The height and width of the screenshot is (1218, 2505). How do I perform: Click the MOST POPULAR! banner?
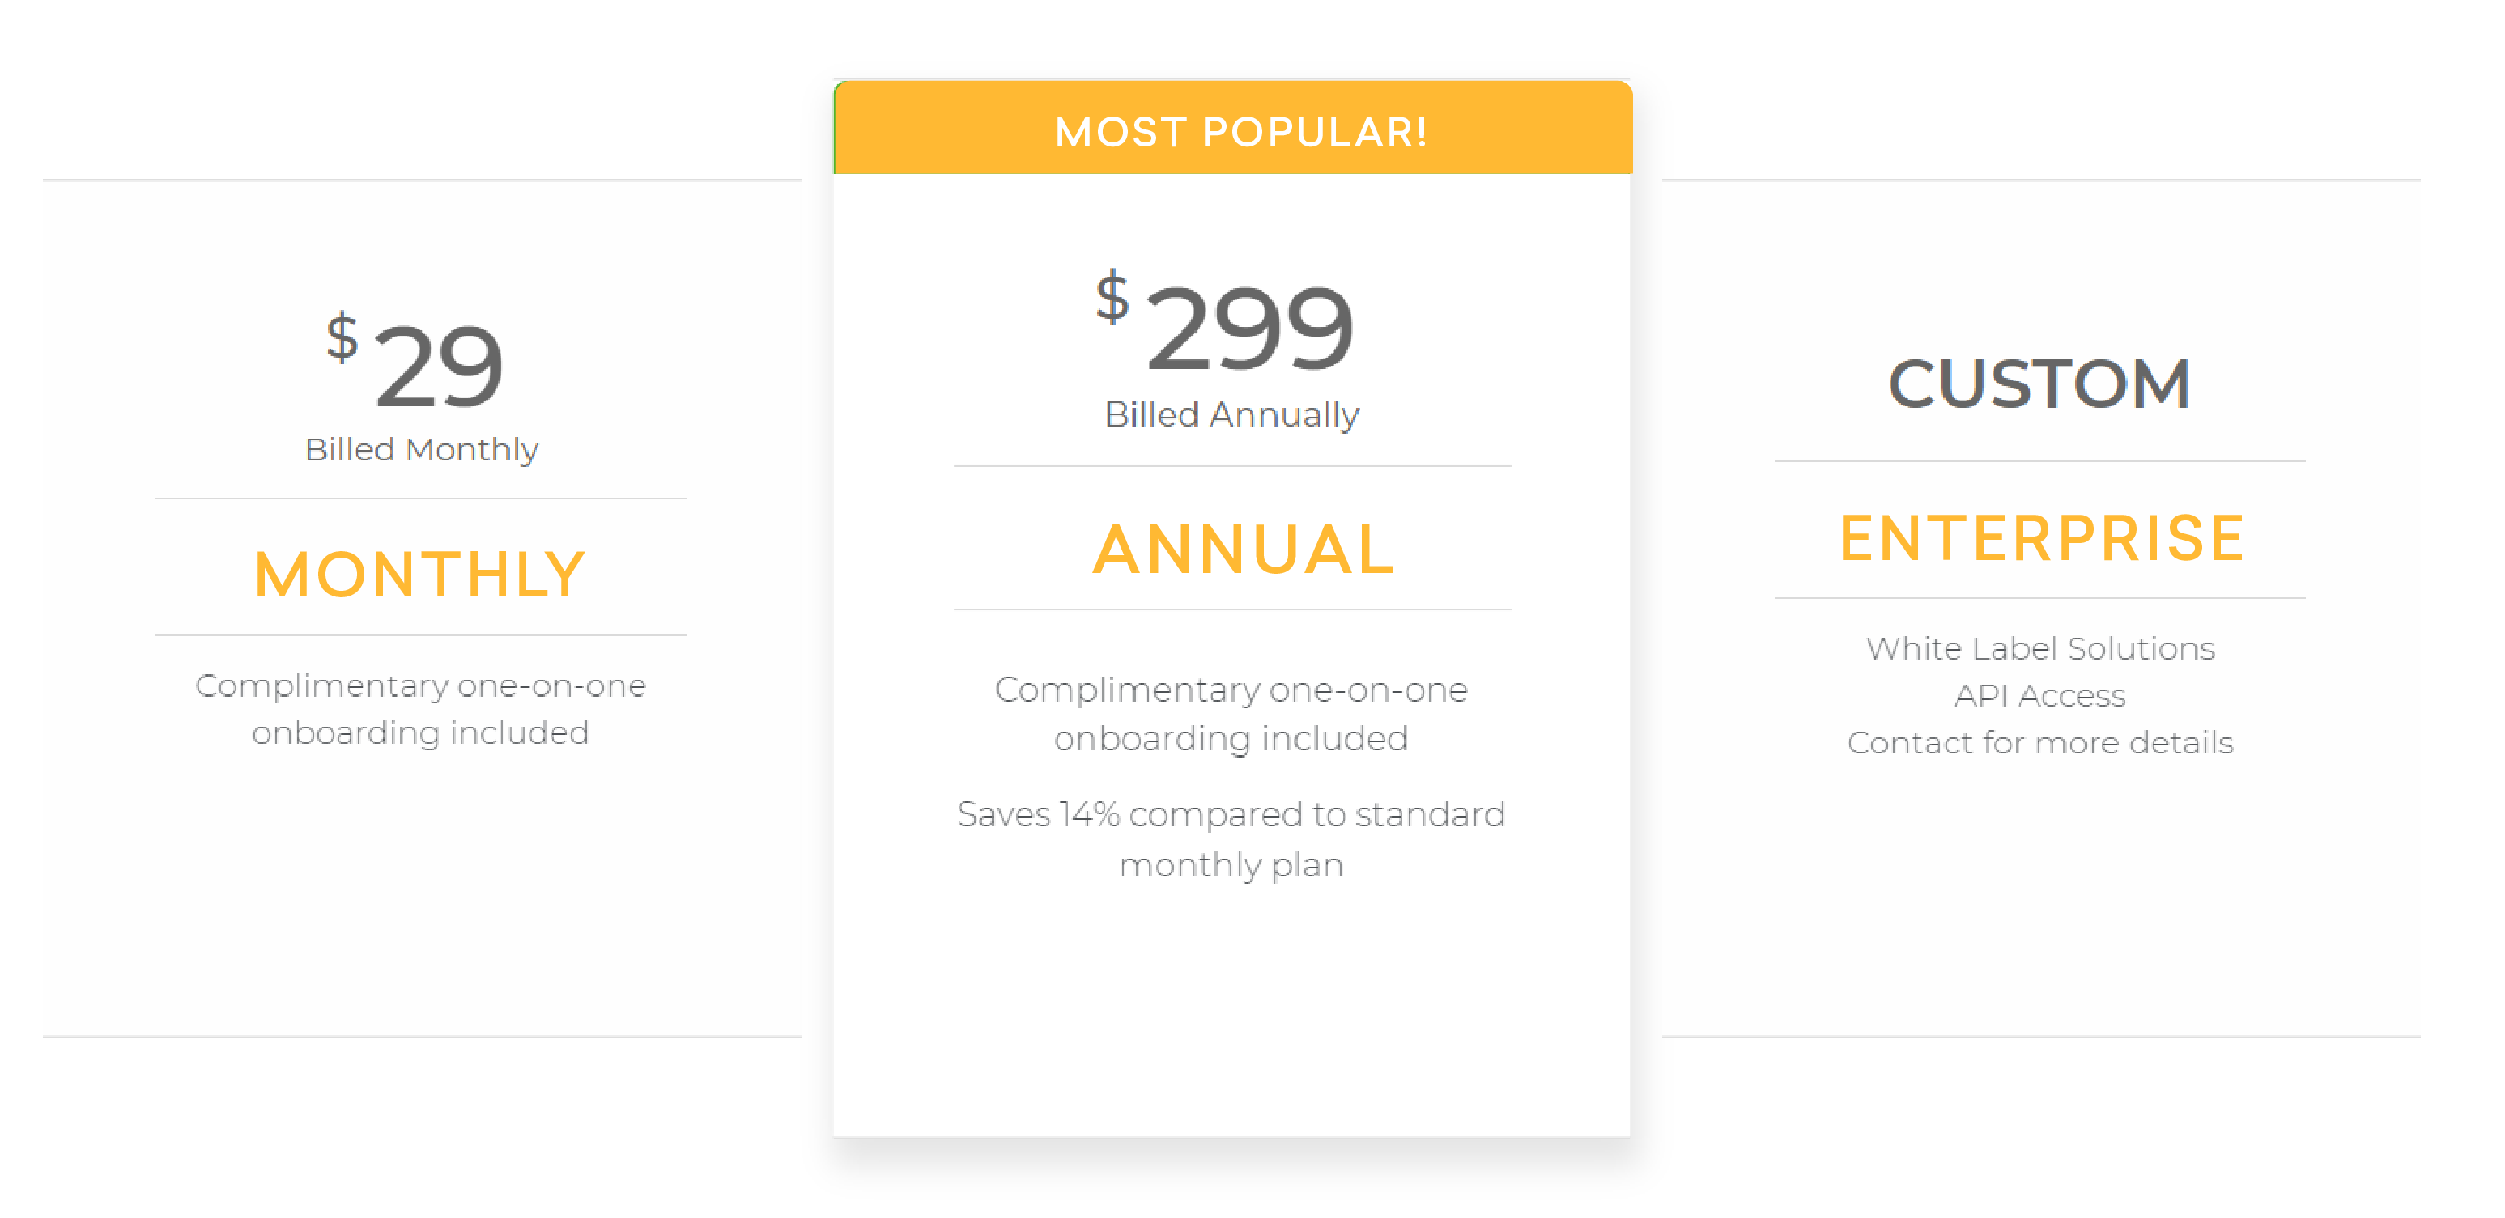(x=1233, y=129)
